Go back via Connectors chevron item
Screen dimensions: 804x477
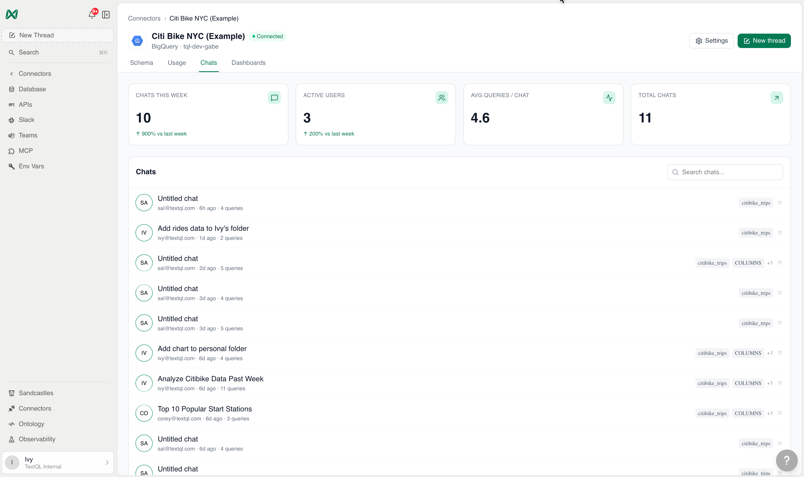(58, 74)
